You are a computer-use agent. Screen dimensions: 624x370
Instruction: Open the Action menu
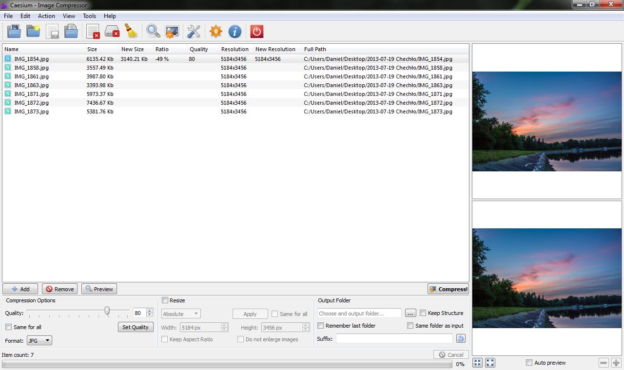click(47, 16)
